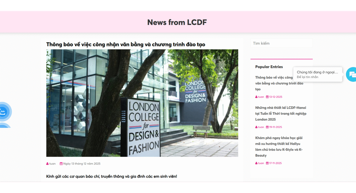Screen dimensions: 356x193
Task: Click the calendar icon next to 17-11-2025
Action: click(x=267, y=163)
